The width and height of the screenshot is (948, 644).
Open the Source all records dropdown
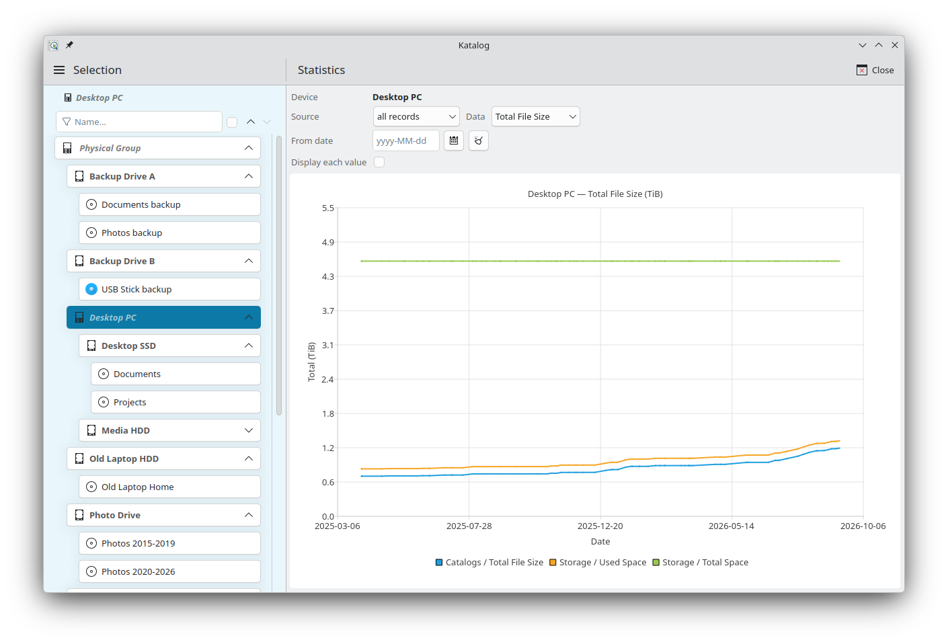[x=416, y=116]
